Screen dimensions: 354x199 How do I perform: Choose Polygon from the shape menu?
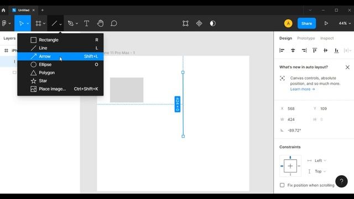[60, 72]
